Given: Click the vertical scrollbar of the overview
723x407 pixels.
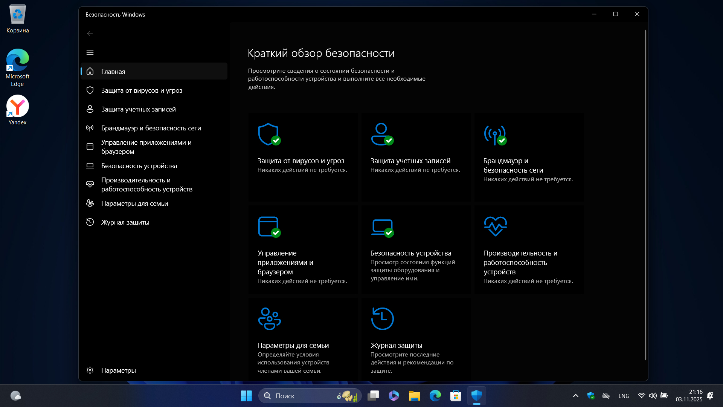Looking at the screenshot, I should [645, 188].
